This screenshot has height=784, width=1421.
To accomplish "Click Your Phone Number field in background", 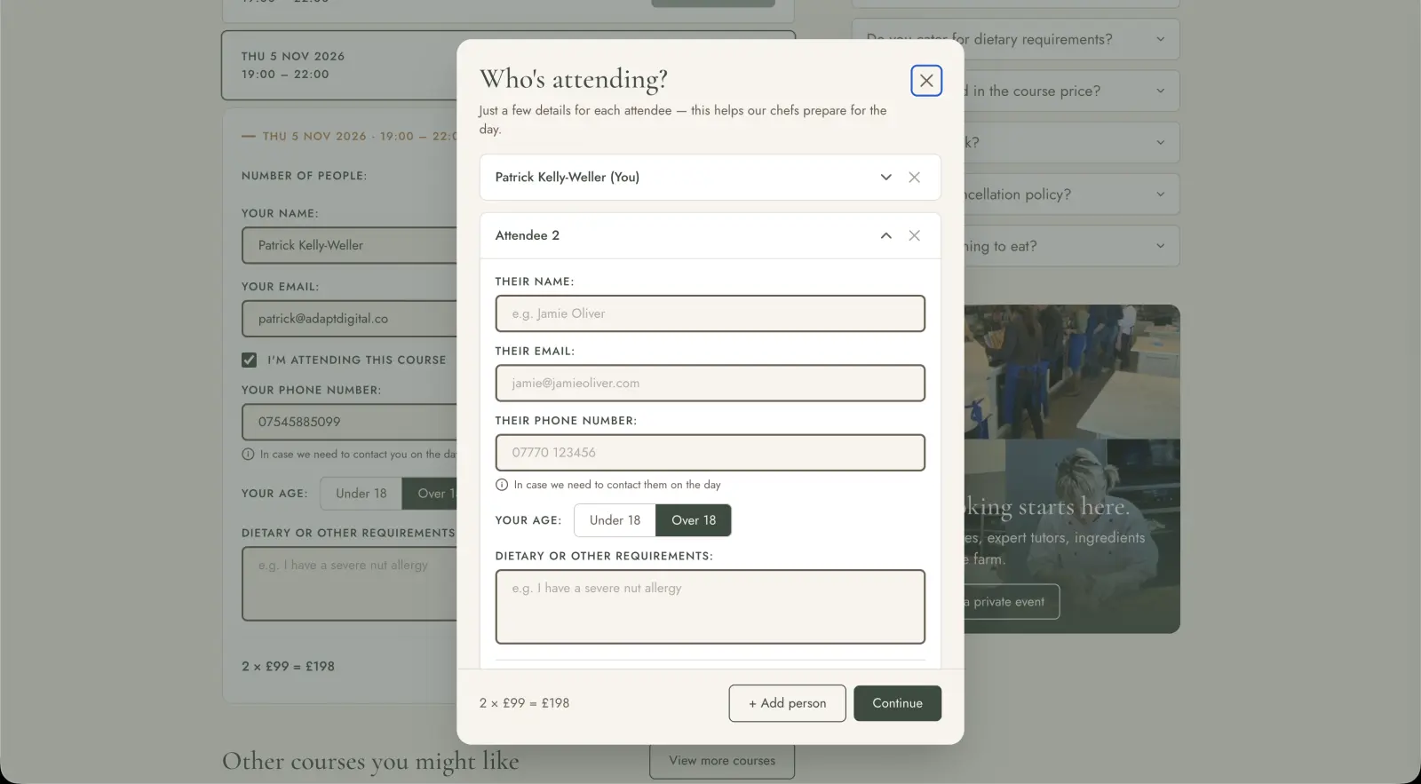I will [x=349, y=422].
